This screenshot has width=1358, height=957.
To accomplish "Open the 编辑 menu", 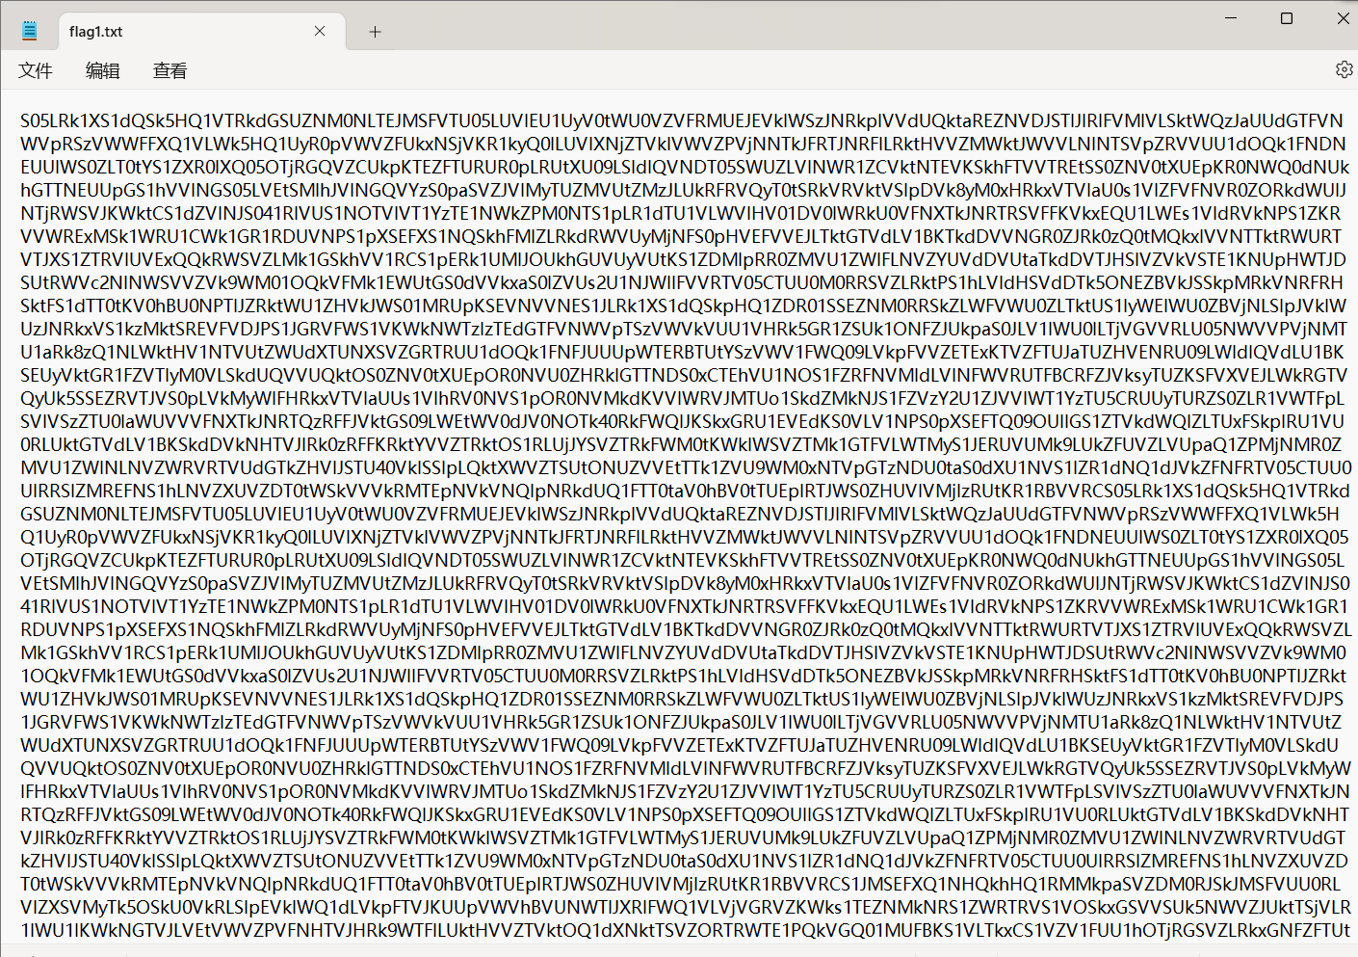I will [x=103, y=70].
